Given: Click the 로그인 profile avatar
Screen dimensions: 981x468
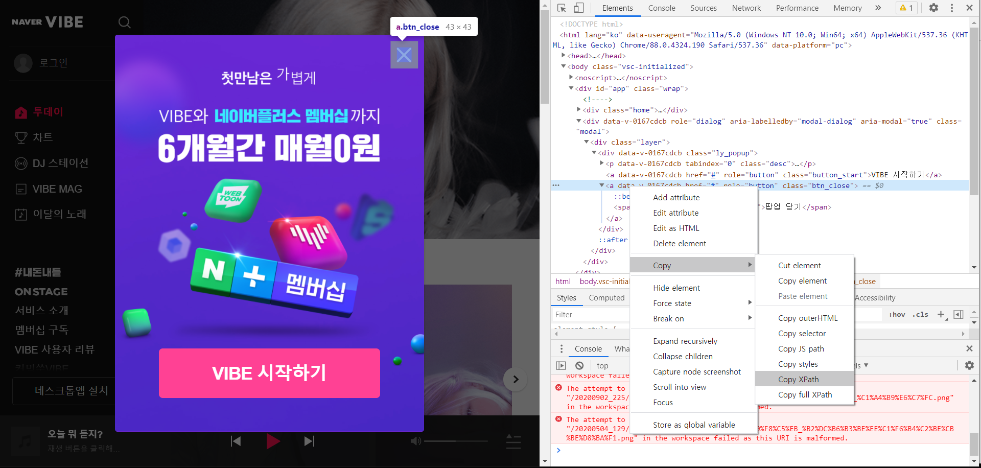Looking at the screenshot, I should [23, 63].
